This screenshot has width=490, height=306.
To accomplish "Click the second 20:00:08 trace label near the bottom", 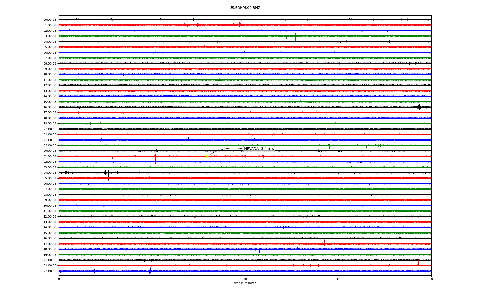I will (50, 260).
